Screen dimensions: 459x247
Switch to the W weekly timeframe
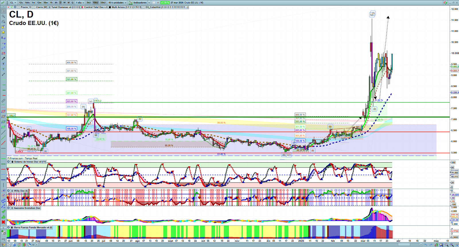point(64,3)
